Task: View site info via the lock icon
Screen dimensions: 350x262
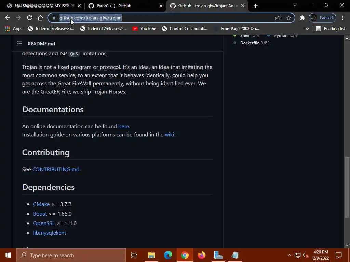Action: pos(54,18)
